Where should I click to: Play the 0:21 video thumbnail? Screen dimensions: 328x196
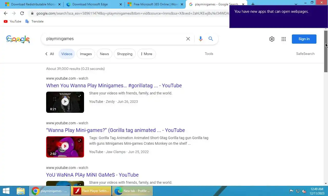coord(65,102)
